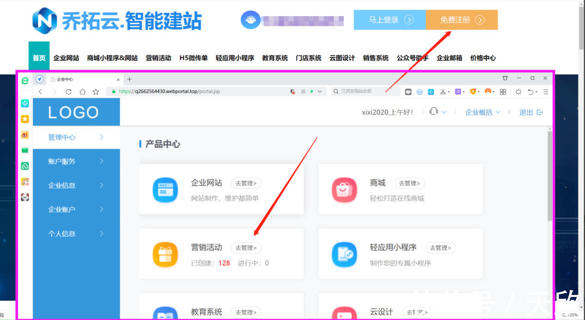585x320 pixels.
Task: Expand the address bar dropdown chevron
Action: pyautogui.click(x=320, y=92)
